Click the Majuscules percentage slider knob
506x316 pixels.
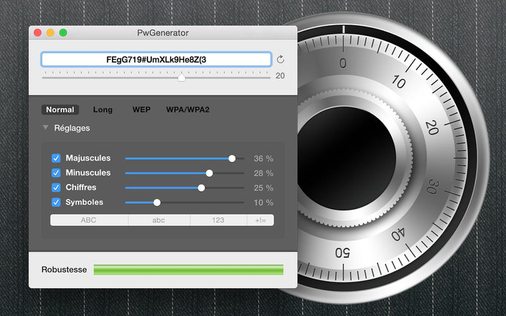pyautogui.click(x=232, y=158)
